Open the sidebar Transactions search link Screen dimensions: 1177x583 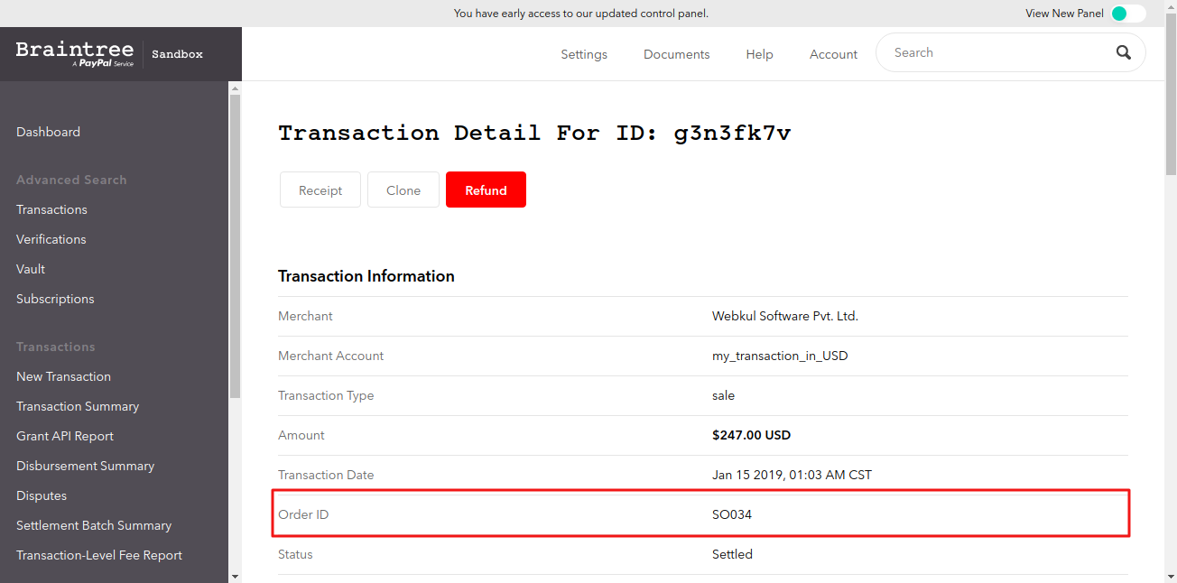coord(51,209)
